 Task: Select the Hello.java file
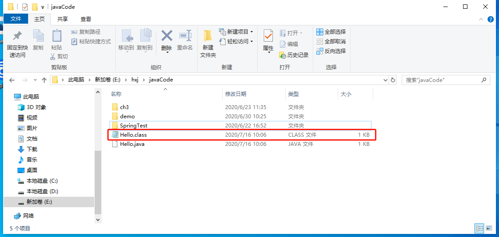pos(240,144)
